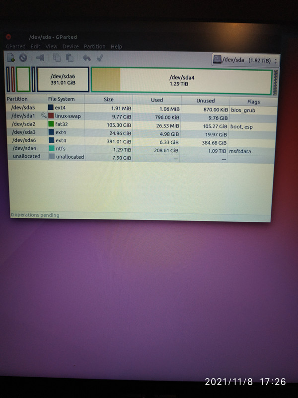
Task: Click the Delete partition toolbar icon
Action: pyautogui.click(x=23, y=58)
